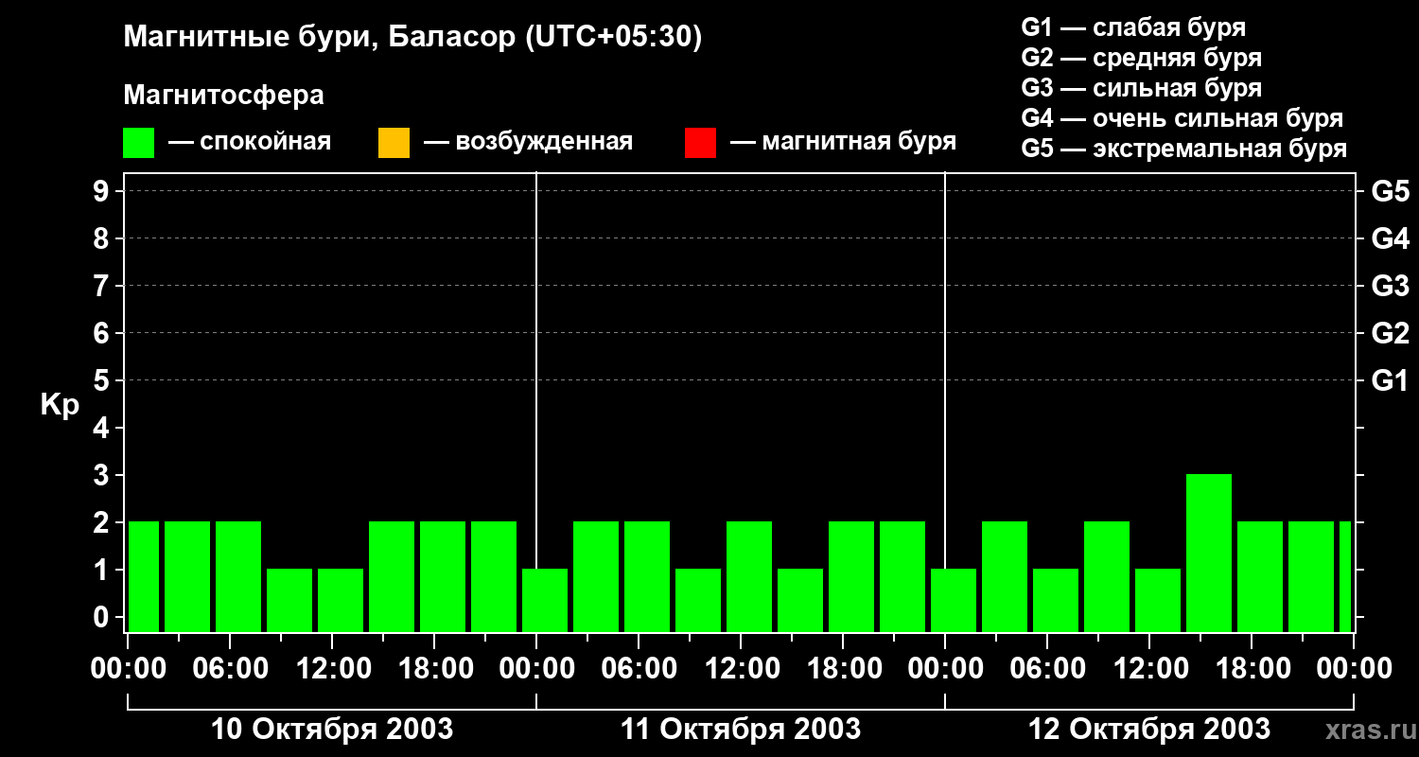The width and height of the screenshot is (1419, 757).
Task: Click the '06:00' tick under 12 Октября
Action: 1048,669
